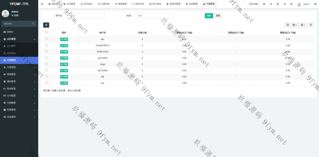Toggle the sidebar with the hamburger icon
319x157 pixels.
pyautogui.click(x=42, y=4)
